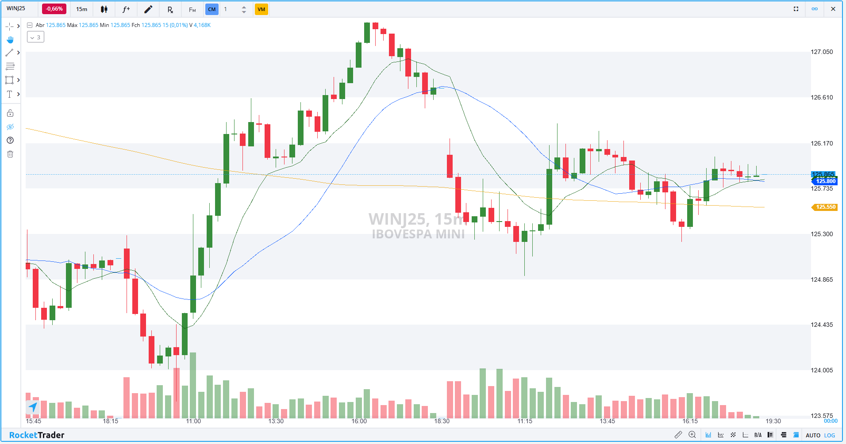This screenshot has height=444, width=846.
Task: Decrease quantity with the down stepper arrow
Action: (x=244, y=12)
